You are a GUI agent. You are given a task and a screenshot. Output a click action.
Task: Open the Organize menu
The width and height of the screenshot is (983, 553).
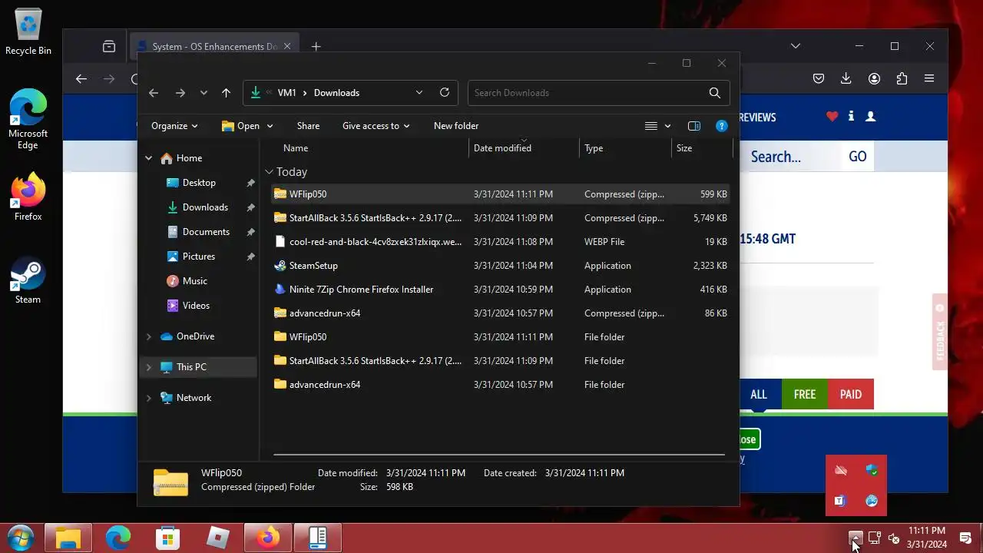pyautogui.click(x=174, y=126)
